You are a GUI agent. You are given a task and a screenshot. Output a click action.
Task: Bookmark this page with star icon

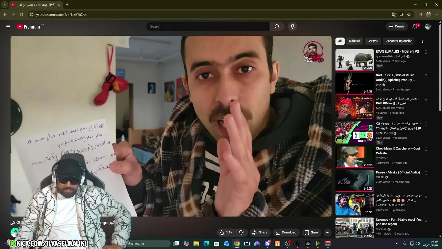[x=409, y=15]
